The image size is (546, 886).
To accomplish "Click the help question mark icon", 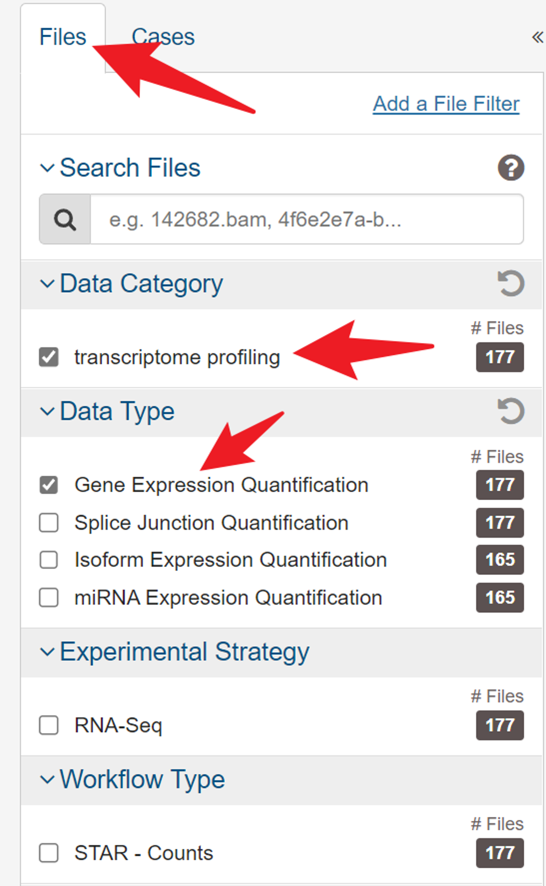I will click(x=511, y=168).
